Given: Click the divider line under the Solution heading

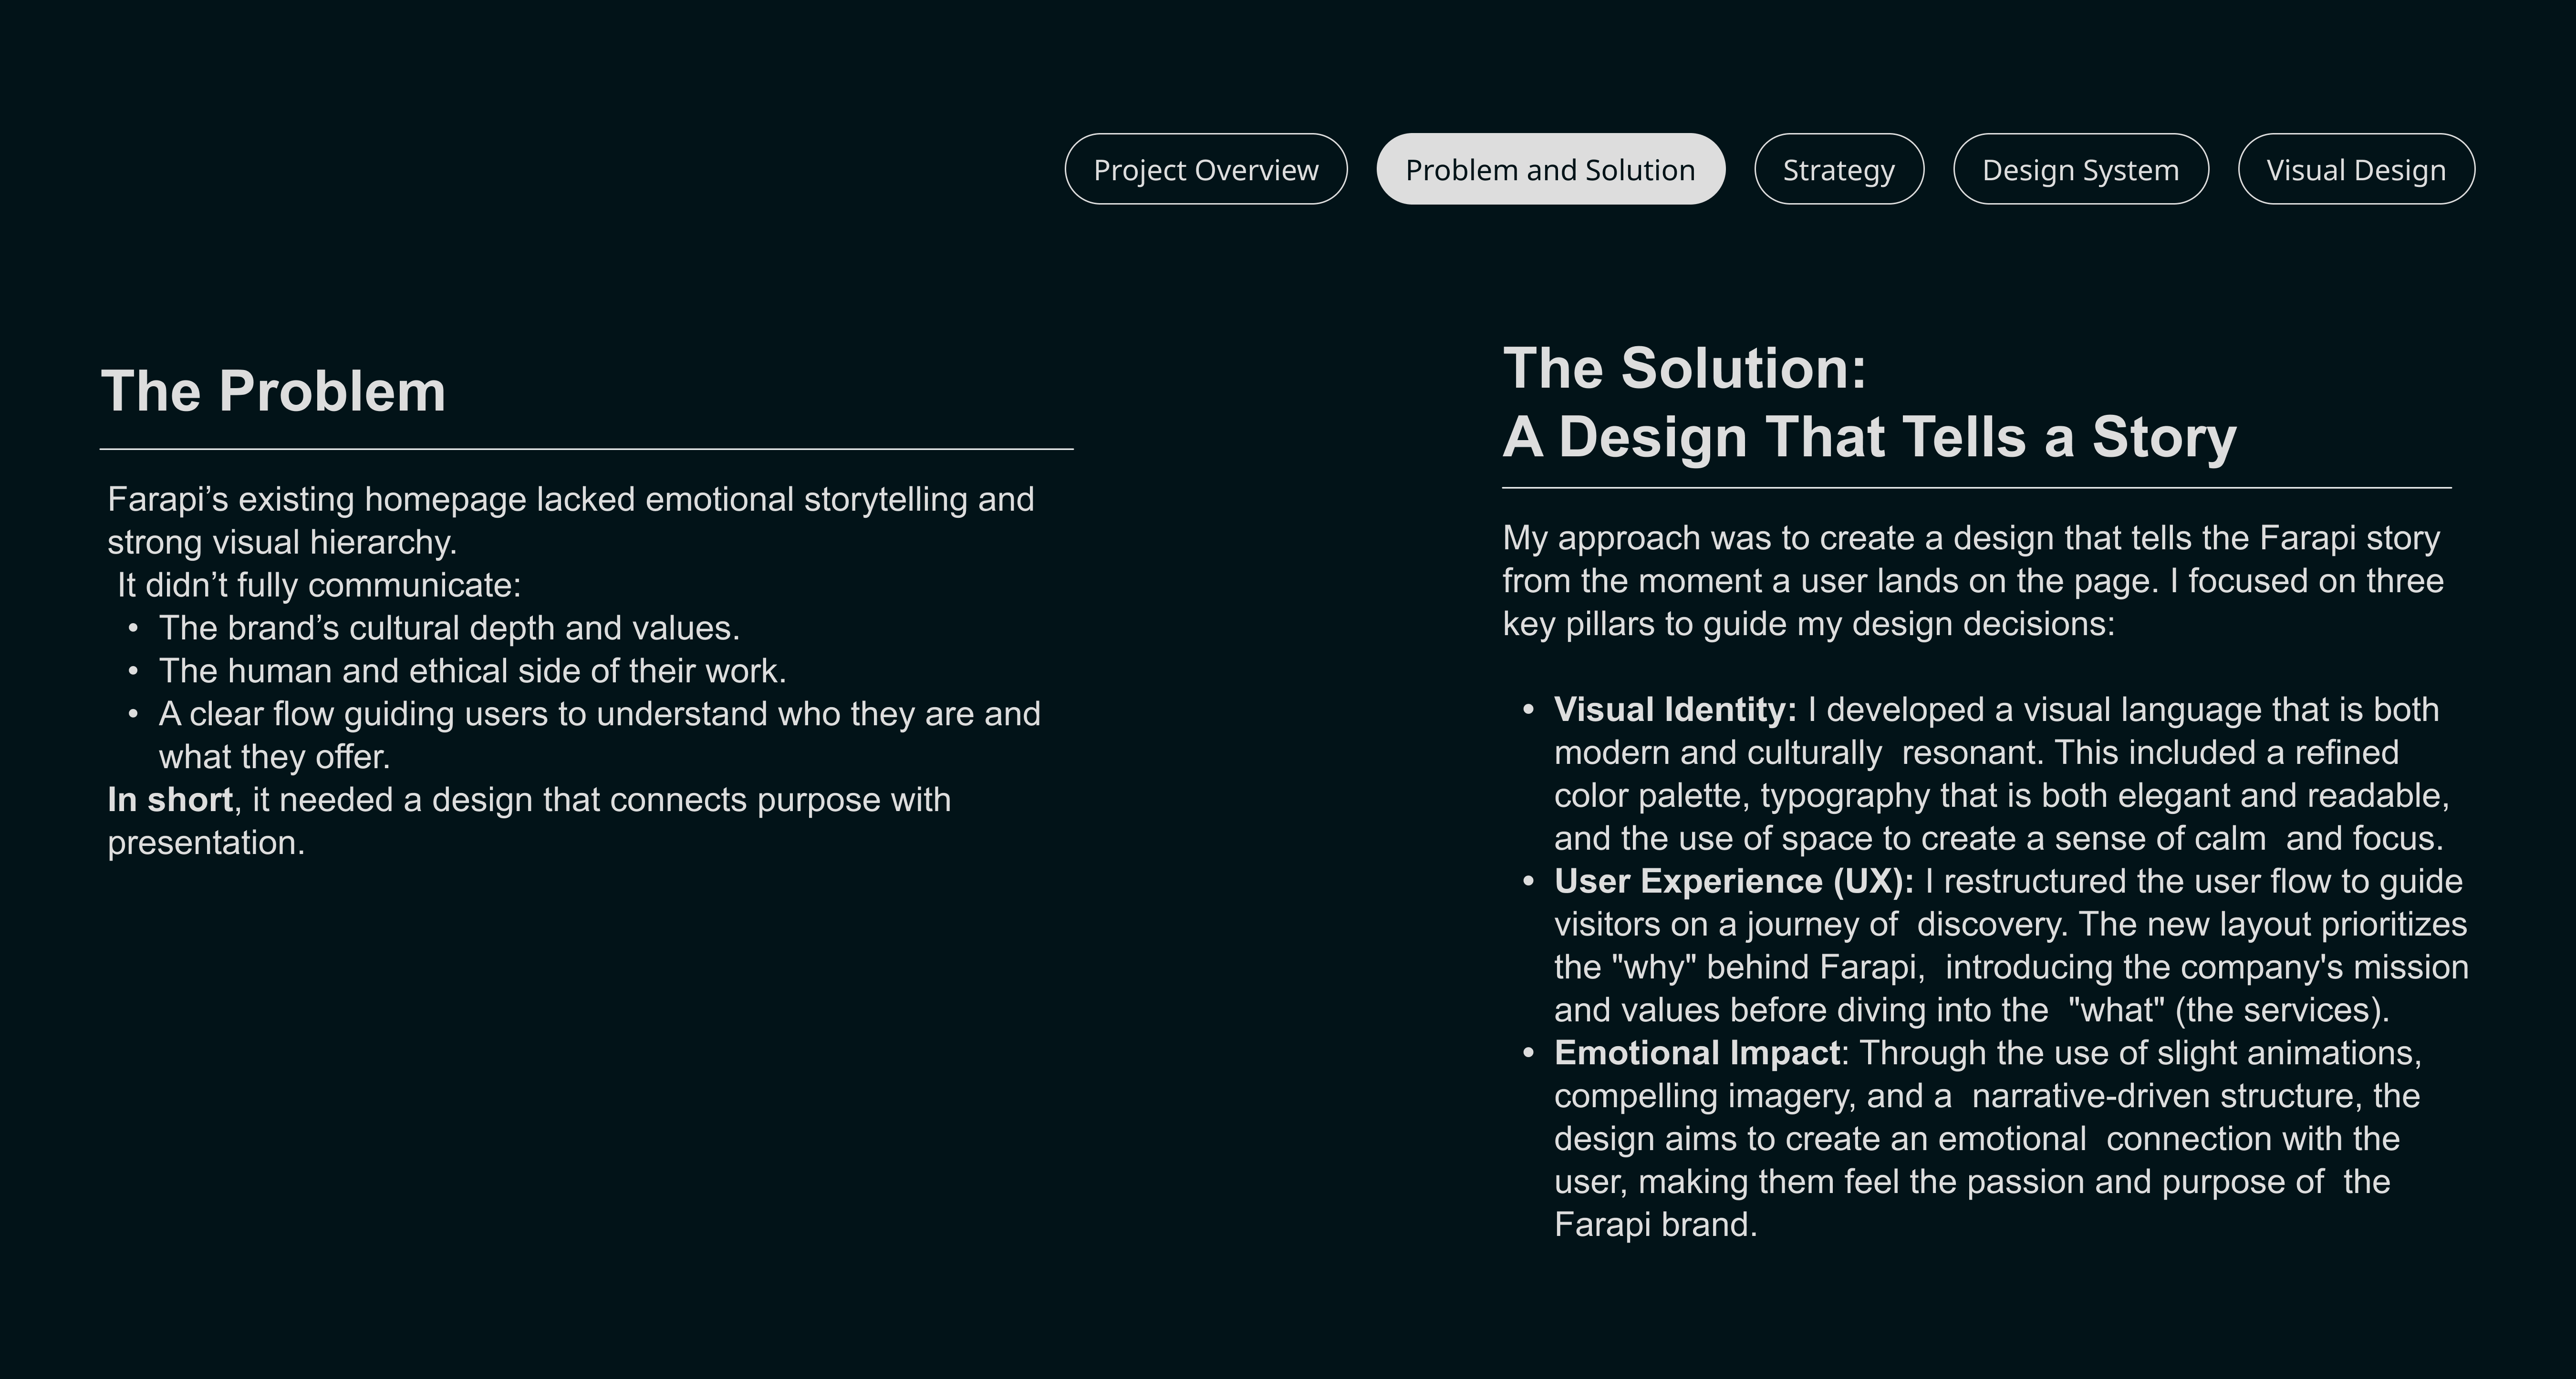Looking at the screenshot, I should click(1976, 488).
